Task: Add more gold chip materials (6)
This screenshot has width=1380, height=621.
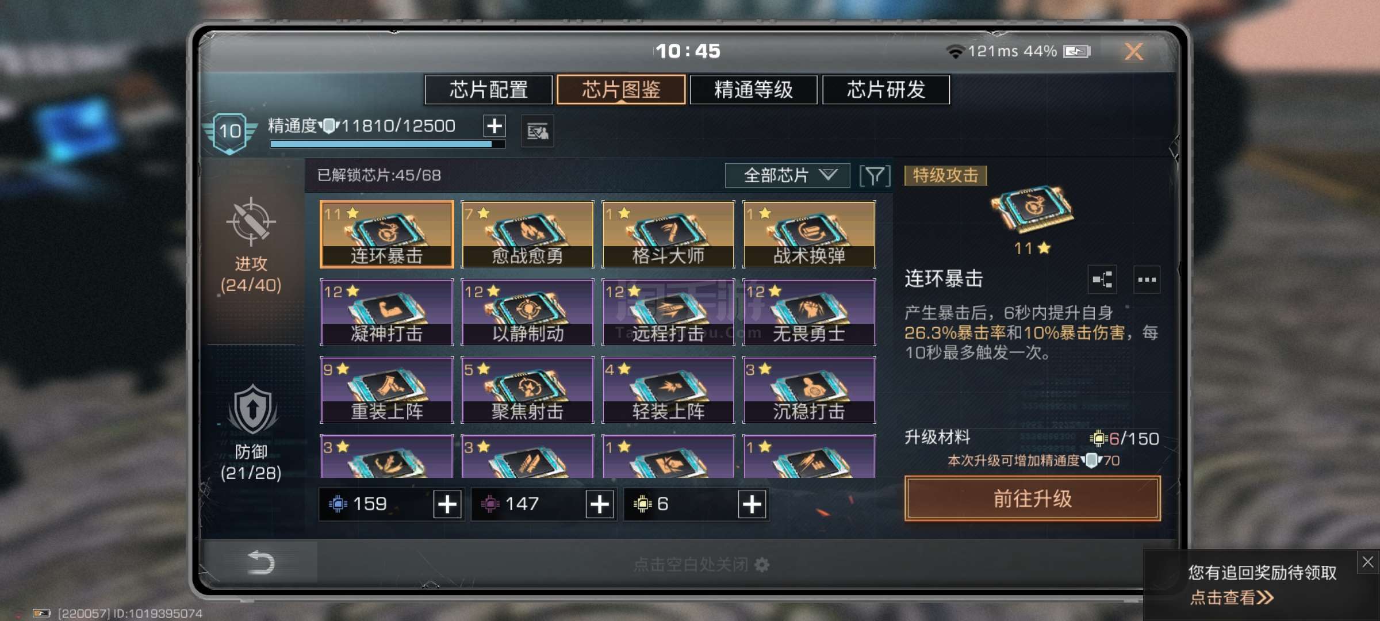Action: tap(752, 504)
